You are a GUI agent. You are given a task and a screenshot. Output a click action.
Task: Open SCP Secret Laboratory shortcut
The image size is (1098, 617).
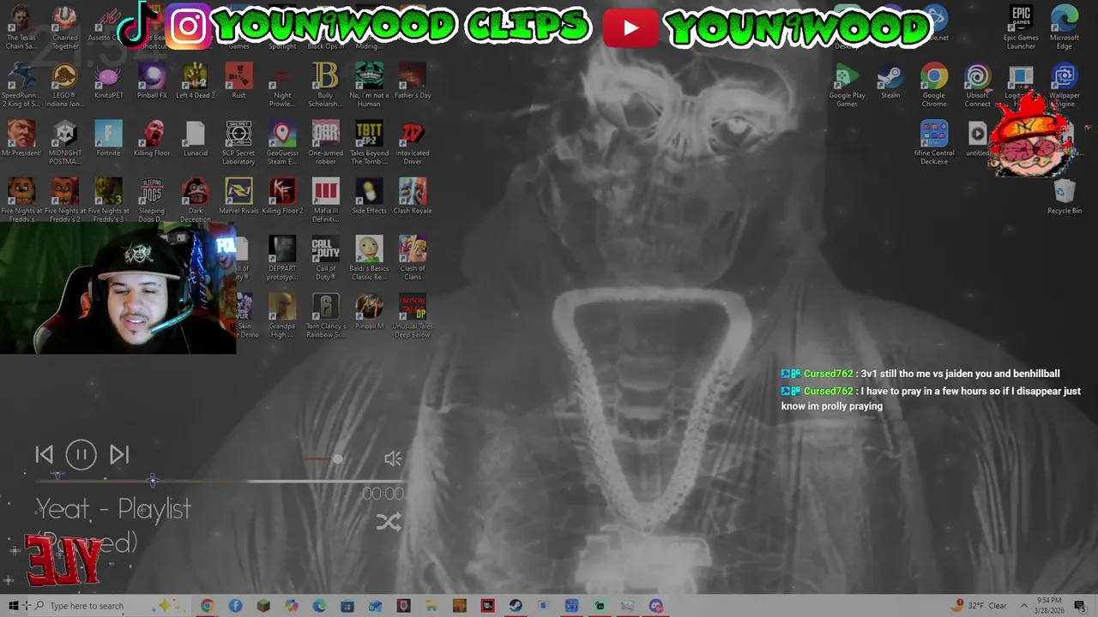(x=238, y=143)
